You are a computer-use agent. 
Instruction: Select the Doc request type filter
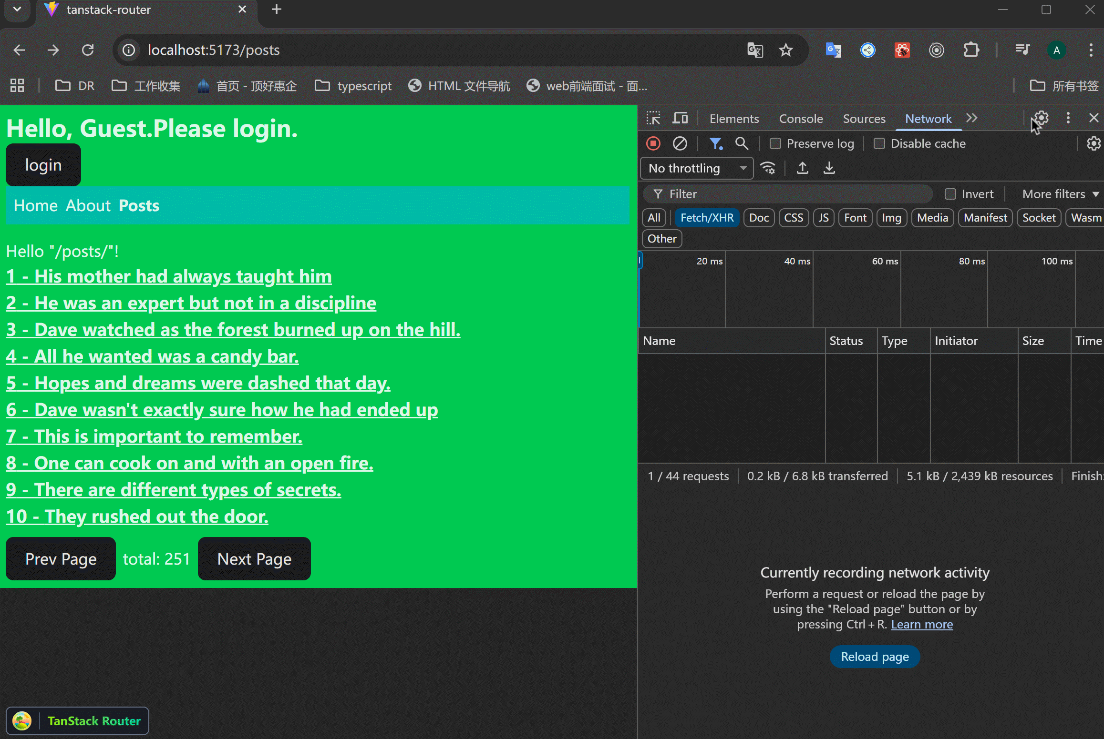point(759,218)
